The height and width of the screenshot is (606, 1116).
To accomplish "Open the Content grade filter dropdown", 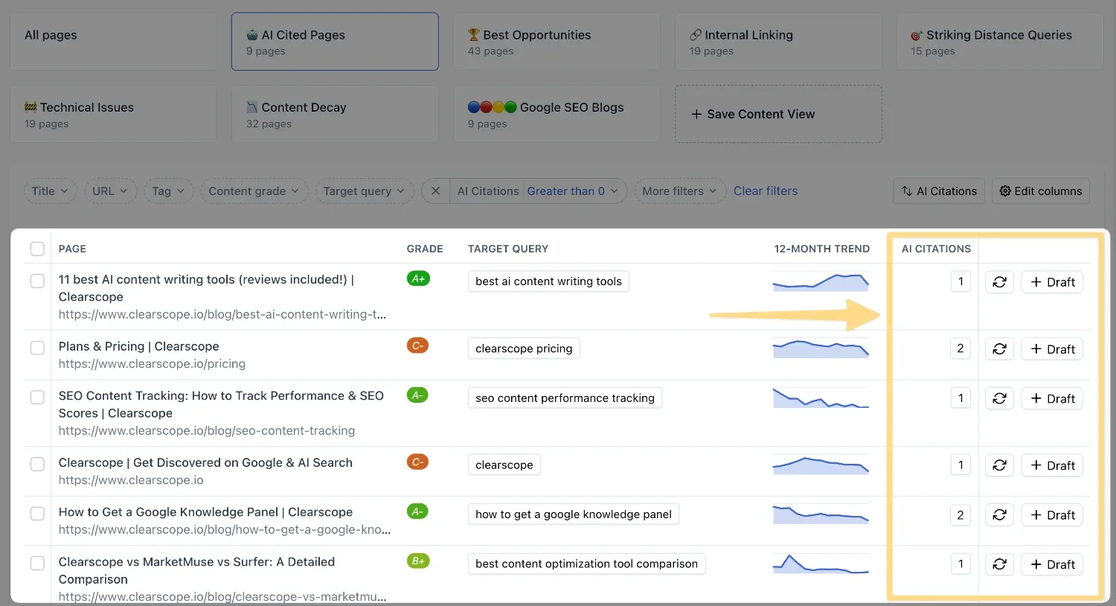I will click(x=254, y=191).
